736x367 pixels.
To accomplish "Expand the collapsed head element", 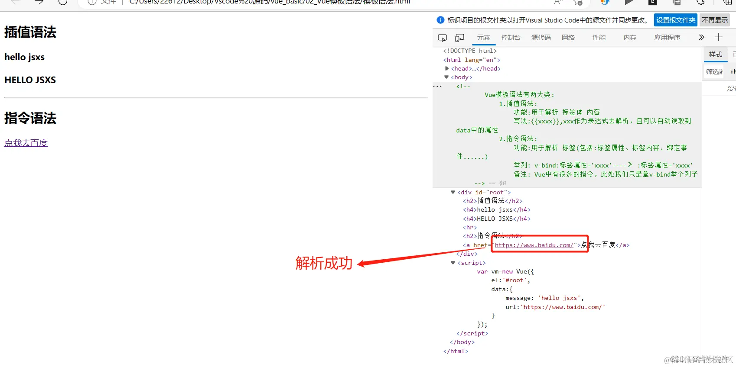I will coord(447,68).
